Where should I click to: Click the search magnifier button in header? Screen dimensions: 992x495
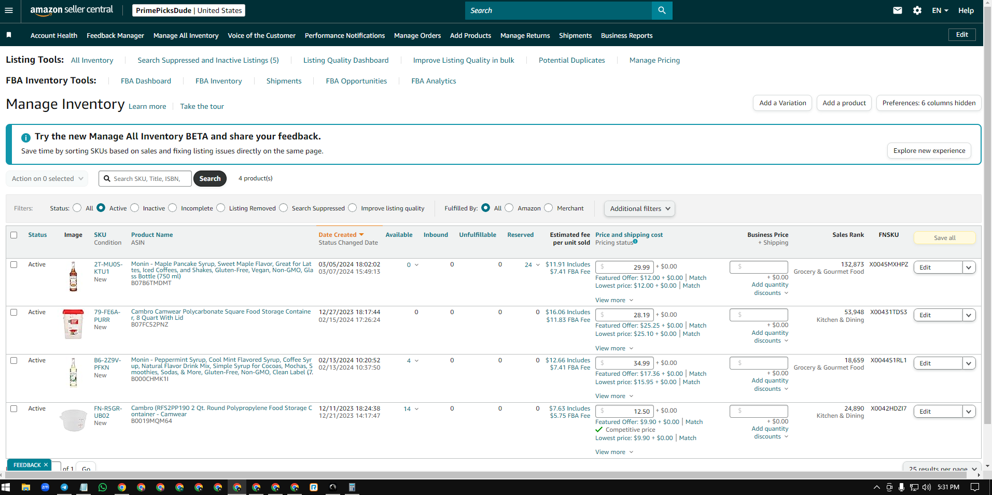662,10
